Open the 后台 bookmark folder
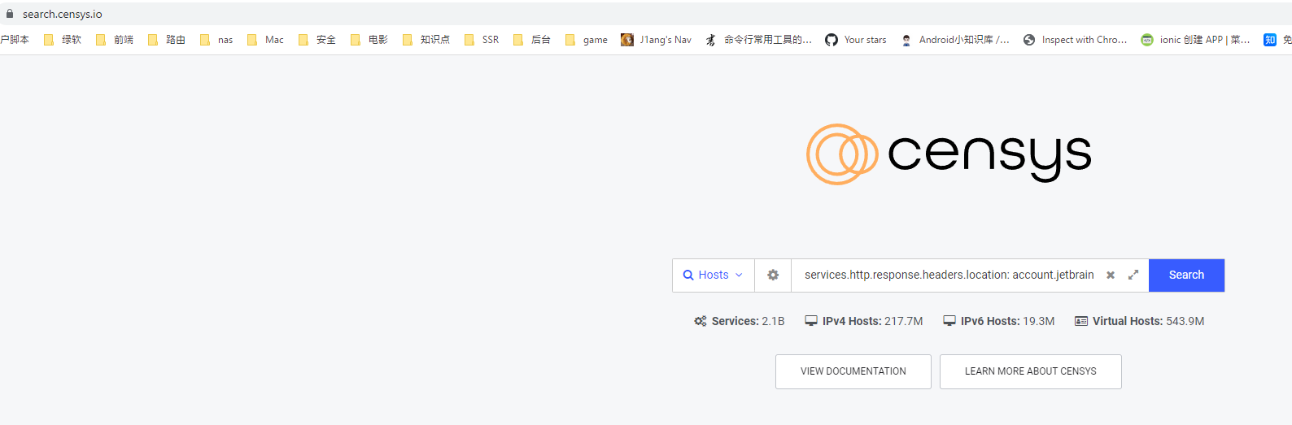This screenshot has height=425, width=1292. pos(532,40)
